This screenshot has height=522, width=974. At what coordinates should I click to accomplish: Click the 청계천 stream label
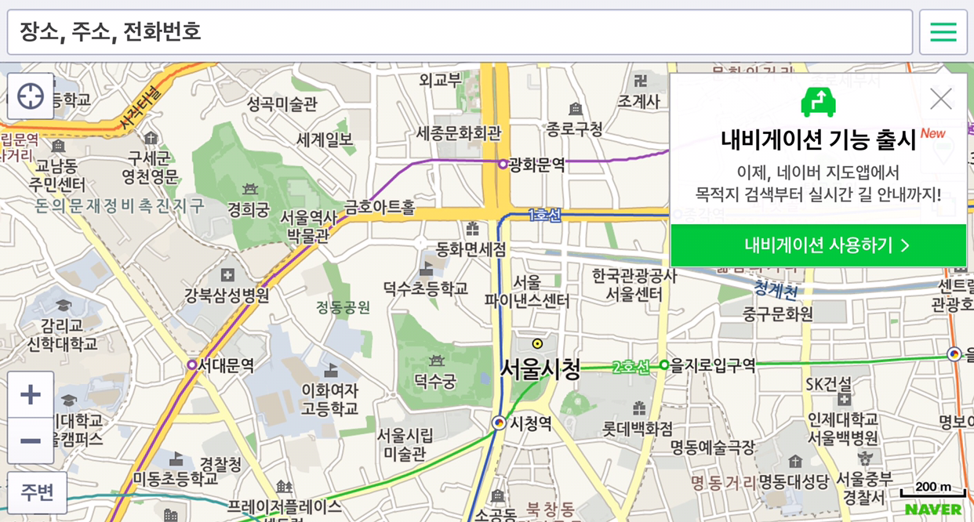pyautogui.click(x=776, y=290)
